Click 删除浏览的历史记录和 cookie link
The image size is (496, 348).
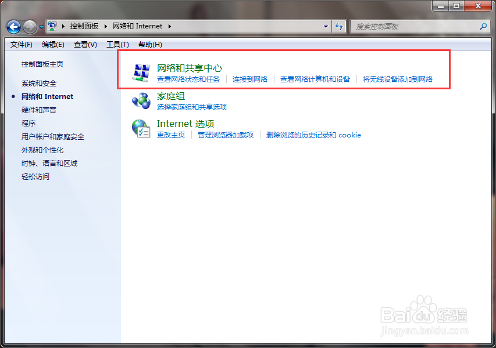[313, 135]
